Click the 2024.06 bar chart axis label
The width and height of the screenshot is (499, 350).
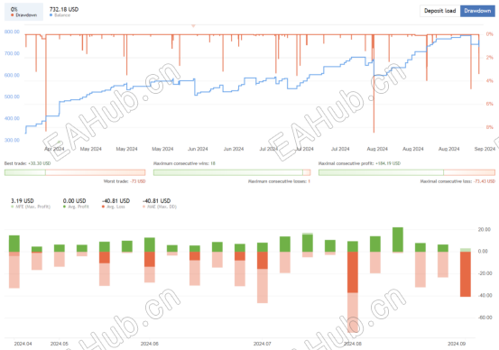point(150,344)
